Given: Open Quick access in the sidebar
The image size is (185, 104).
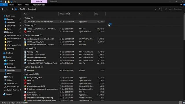Looking at the screenshot, I should (11, 16).
